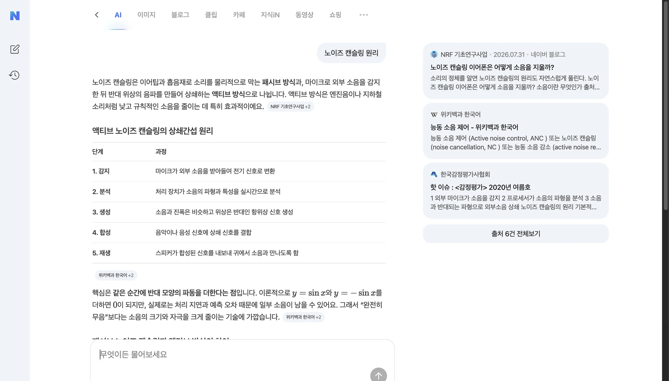Click '마이크가 외부 소음을 받아들여 전기 신호로 변환' cell

(x=215, y=171)
